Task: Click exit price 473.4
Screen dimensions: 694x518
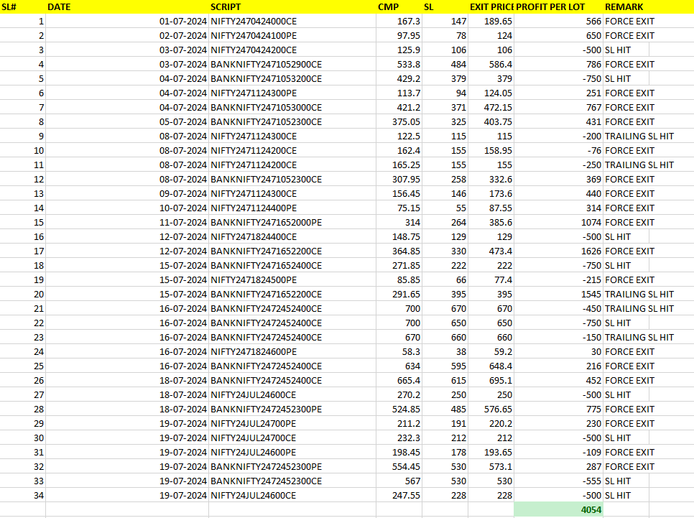Action: pos(491,251)
